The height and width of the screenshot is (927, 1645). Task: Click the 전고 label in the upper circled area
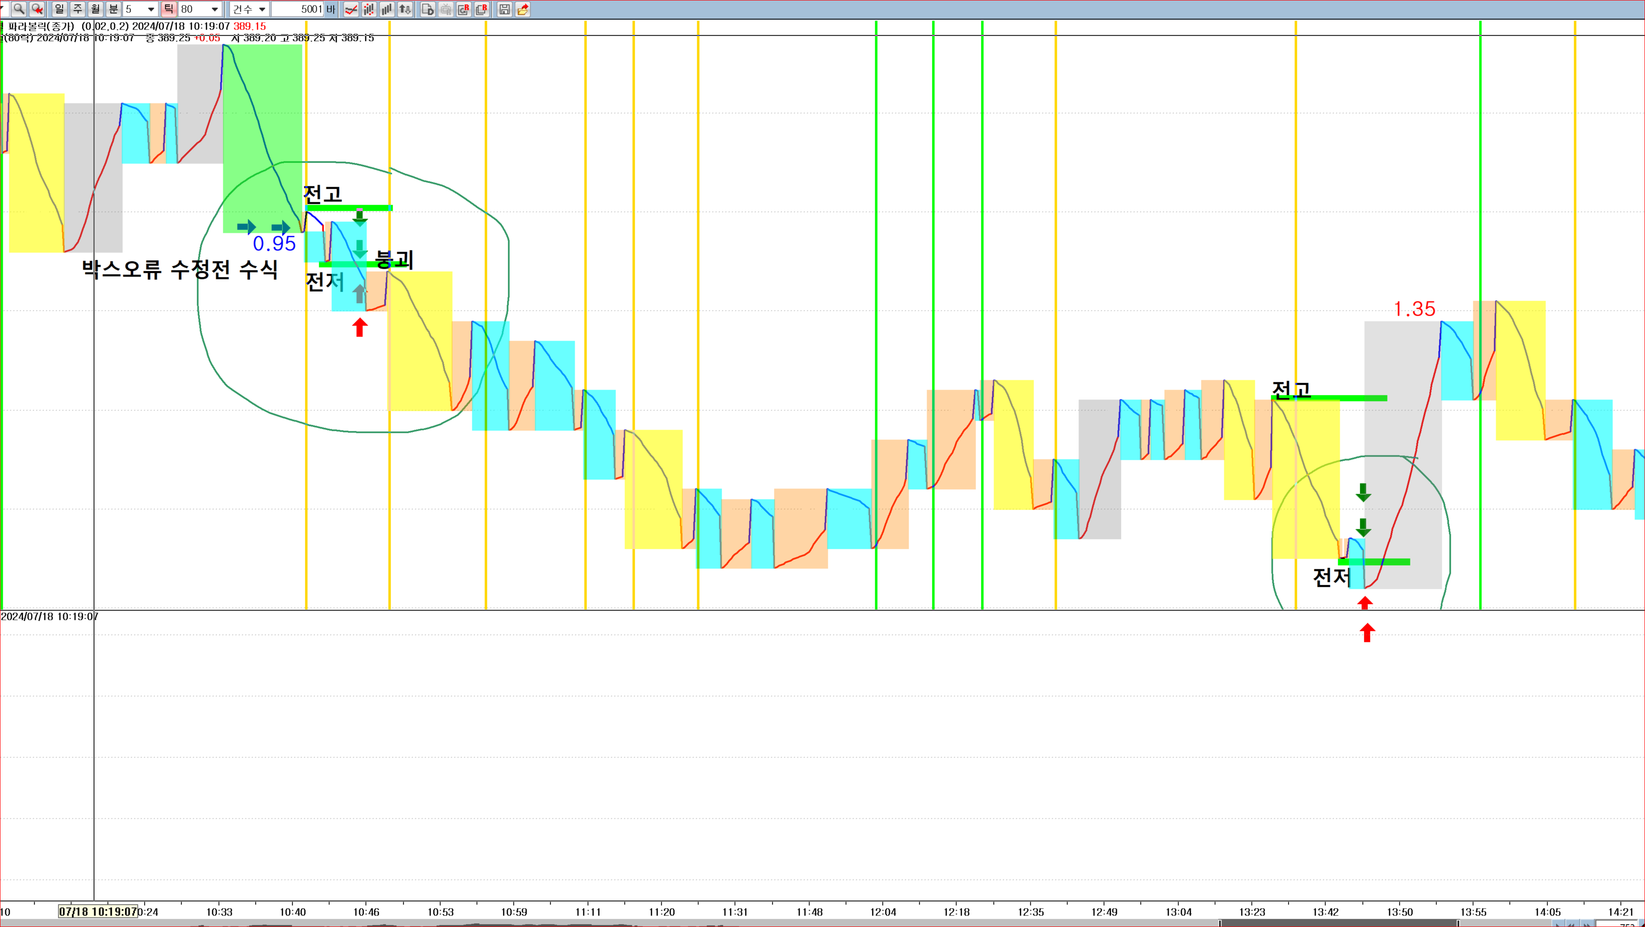[322, 194]
